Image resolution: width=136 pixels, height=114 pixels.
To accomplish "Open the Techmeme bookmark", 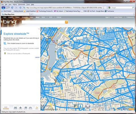I will coord(109,11).
